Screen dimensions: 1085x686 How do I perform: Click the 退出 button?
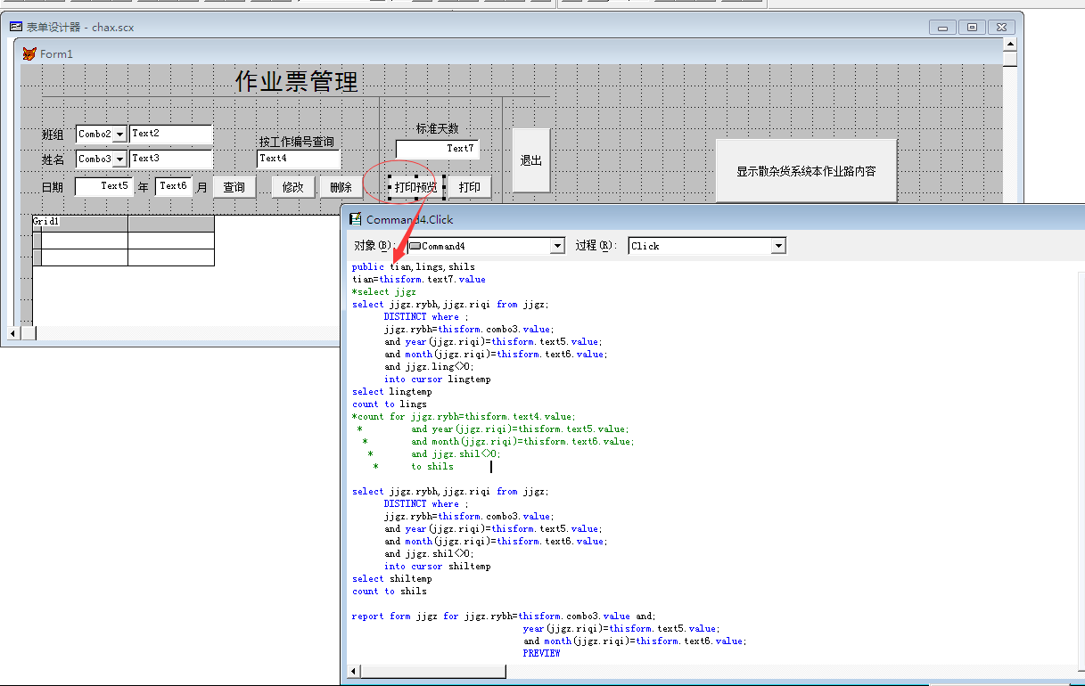pyautogui.click(x=531, y=160)
